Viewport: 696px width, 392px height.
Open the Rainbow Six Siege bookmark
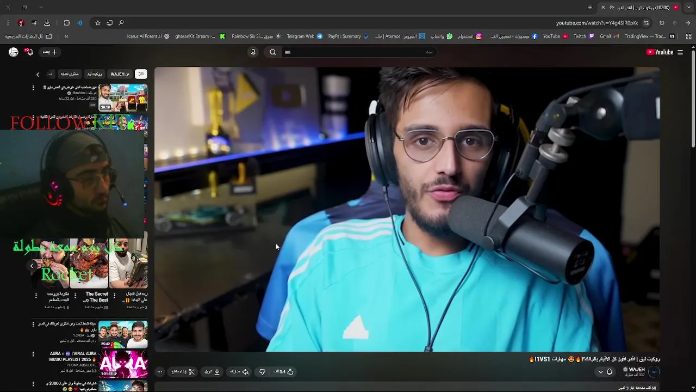256,36
